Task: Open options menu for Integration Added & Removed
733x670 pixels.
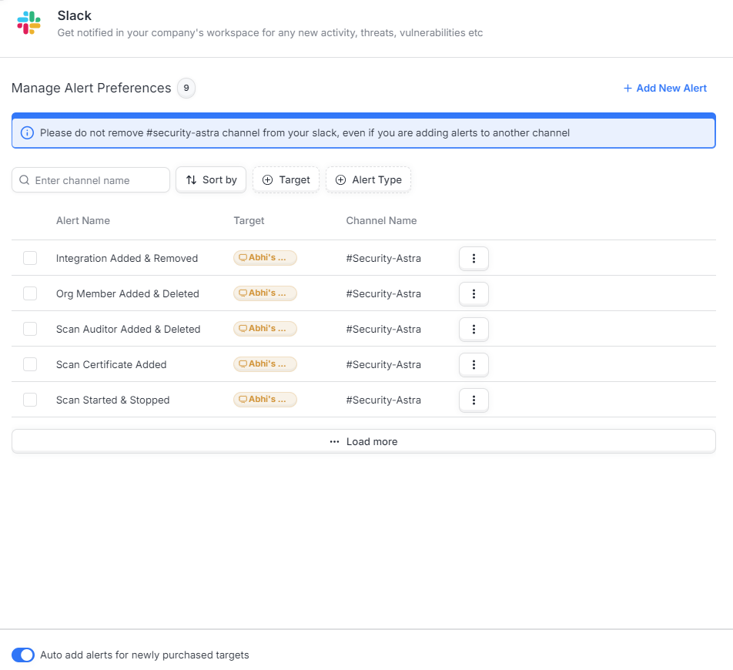Action: pos(474,259)
